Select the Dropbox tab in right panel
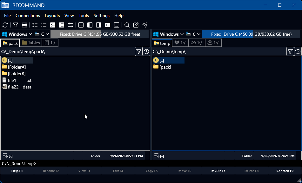The image size is (302, 183). [x=180, y=43]
